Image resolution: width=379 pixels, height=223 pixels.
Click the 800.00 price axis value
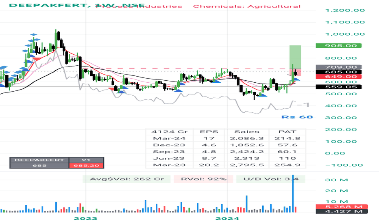341,58
